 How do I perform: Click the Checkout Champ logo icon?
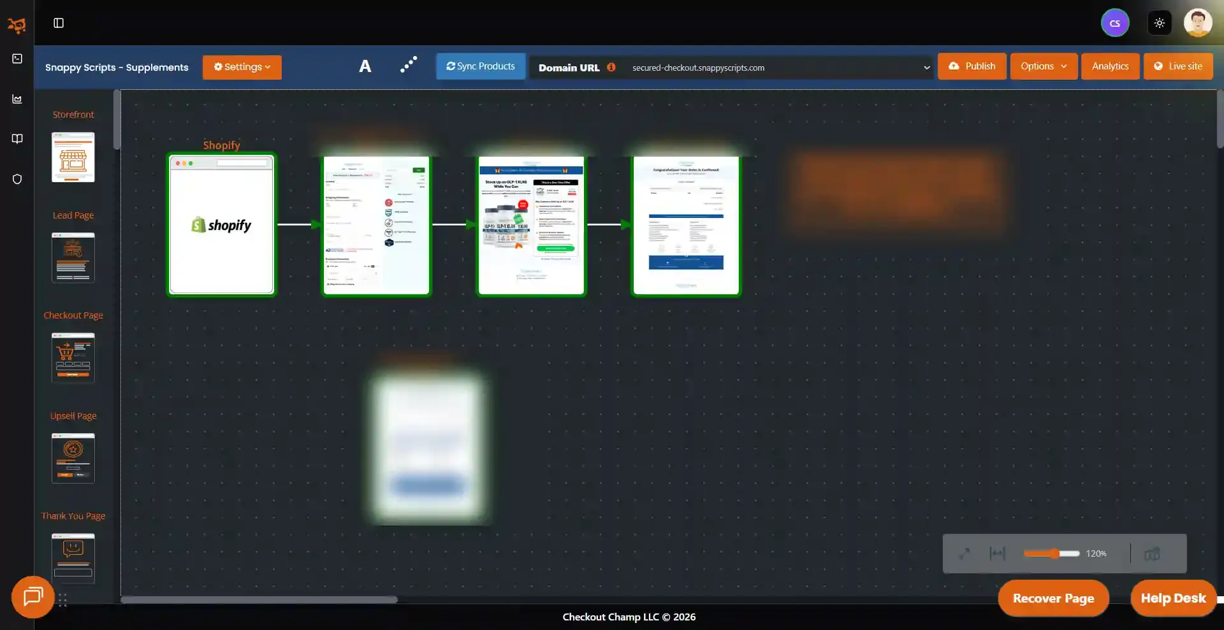pyautogui.click(x=17, y=25)
